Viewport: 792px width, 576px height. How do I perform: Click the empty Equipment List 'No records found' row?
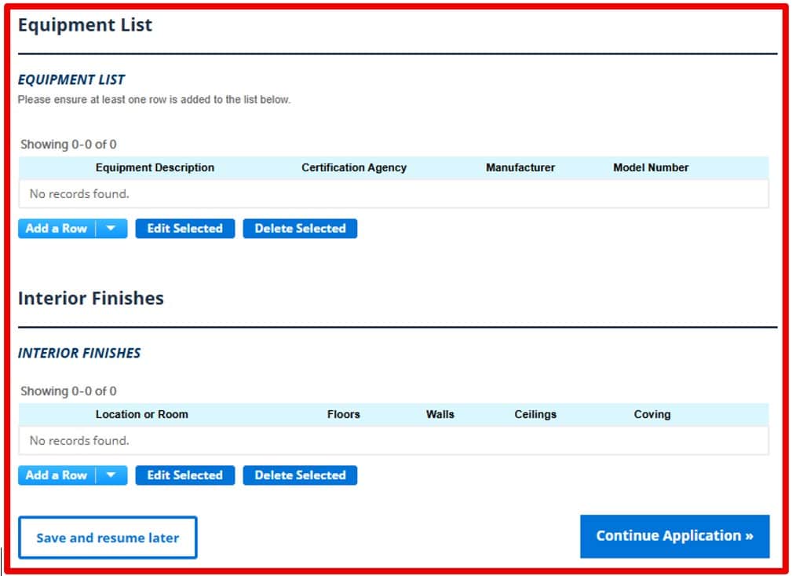(392, 193)
